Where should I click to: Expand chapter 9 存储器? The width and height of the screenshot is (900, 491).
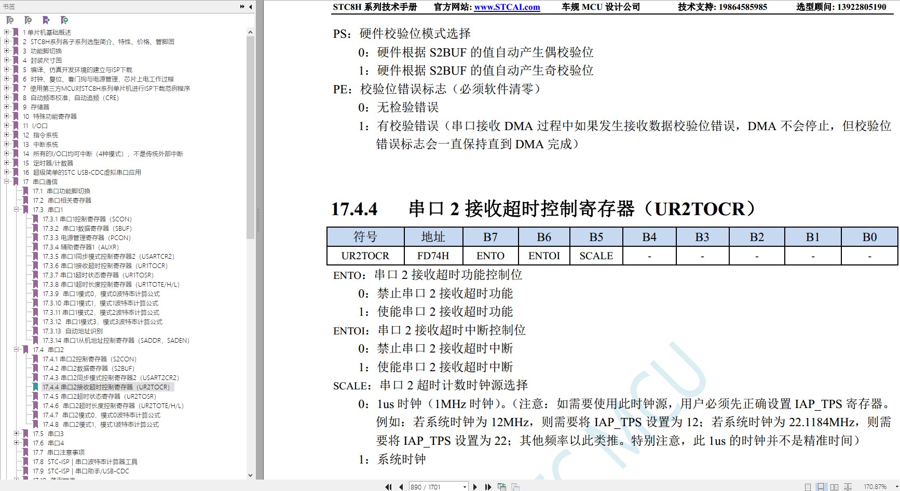[7, 107]
